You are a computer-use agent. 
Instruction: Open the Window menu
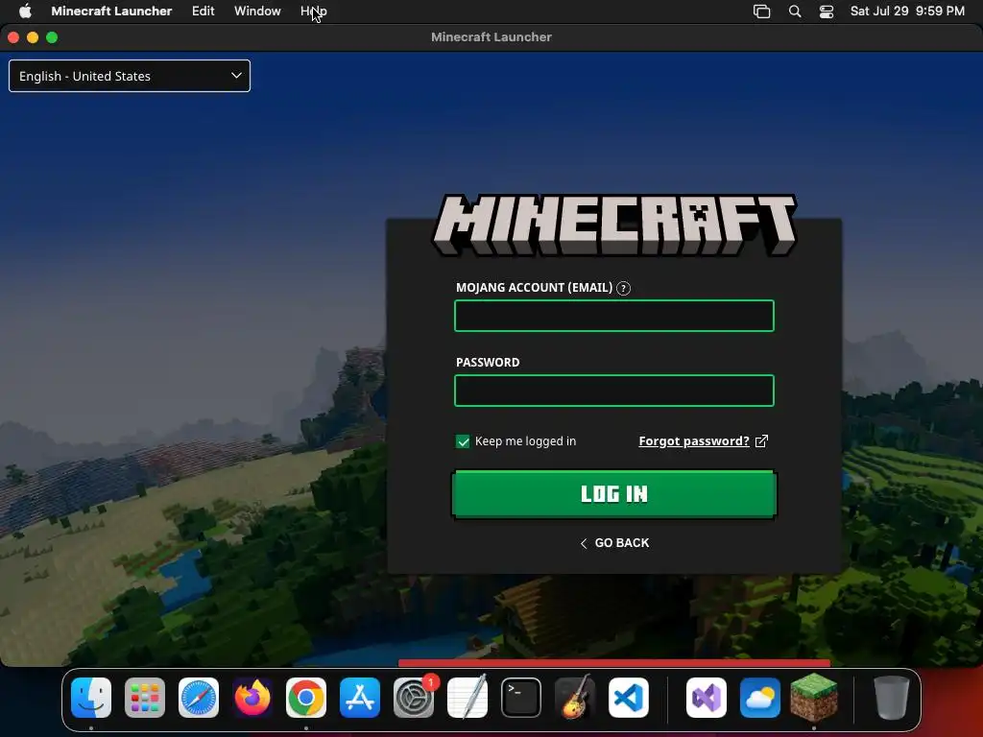[x=257, y=12]
